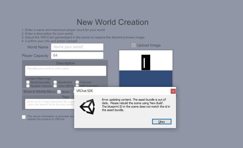Enable Nudity/Sexuality content warning
Image resolution: width=243 pixels, height=148 pixels.
point(28,82)
